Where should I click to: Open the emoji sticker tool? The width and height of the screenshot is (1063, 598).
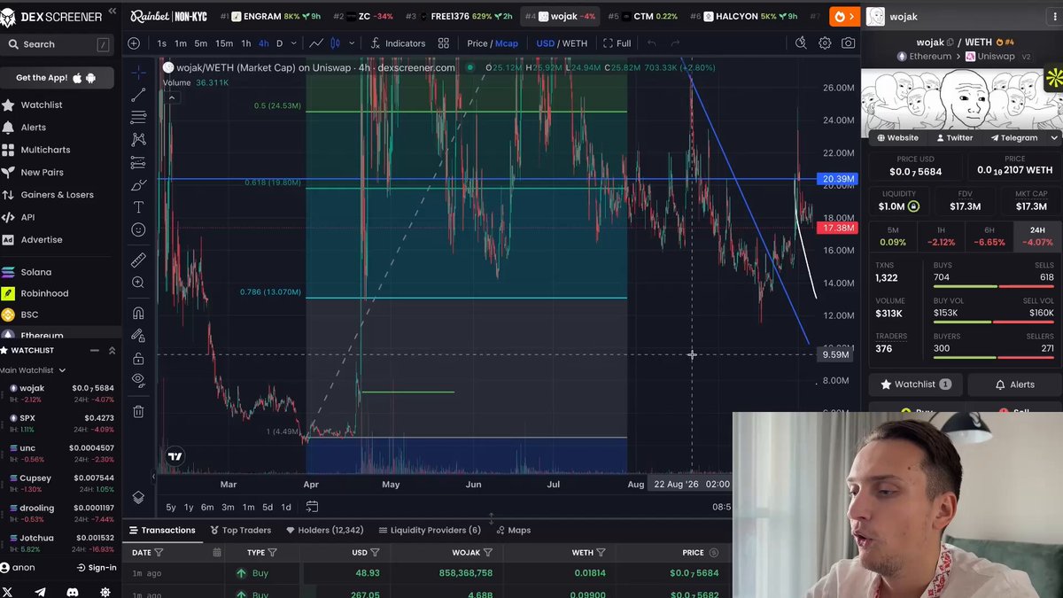[138, 229]
